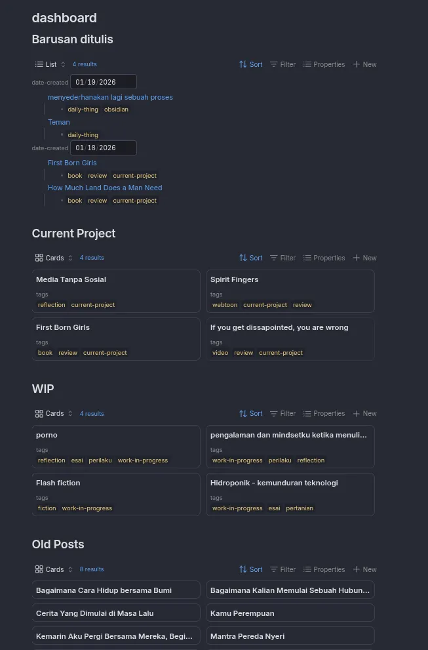
Task: Click the Cards grid icon in Old Posts
Action: pos(39,569)
